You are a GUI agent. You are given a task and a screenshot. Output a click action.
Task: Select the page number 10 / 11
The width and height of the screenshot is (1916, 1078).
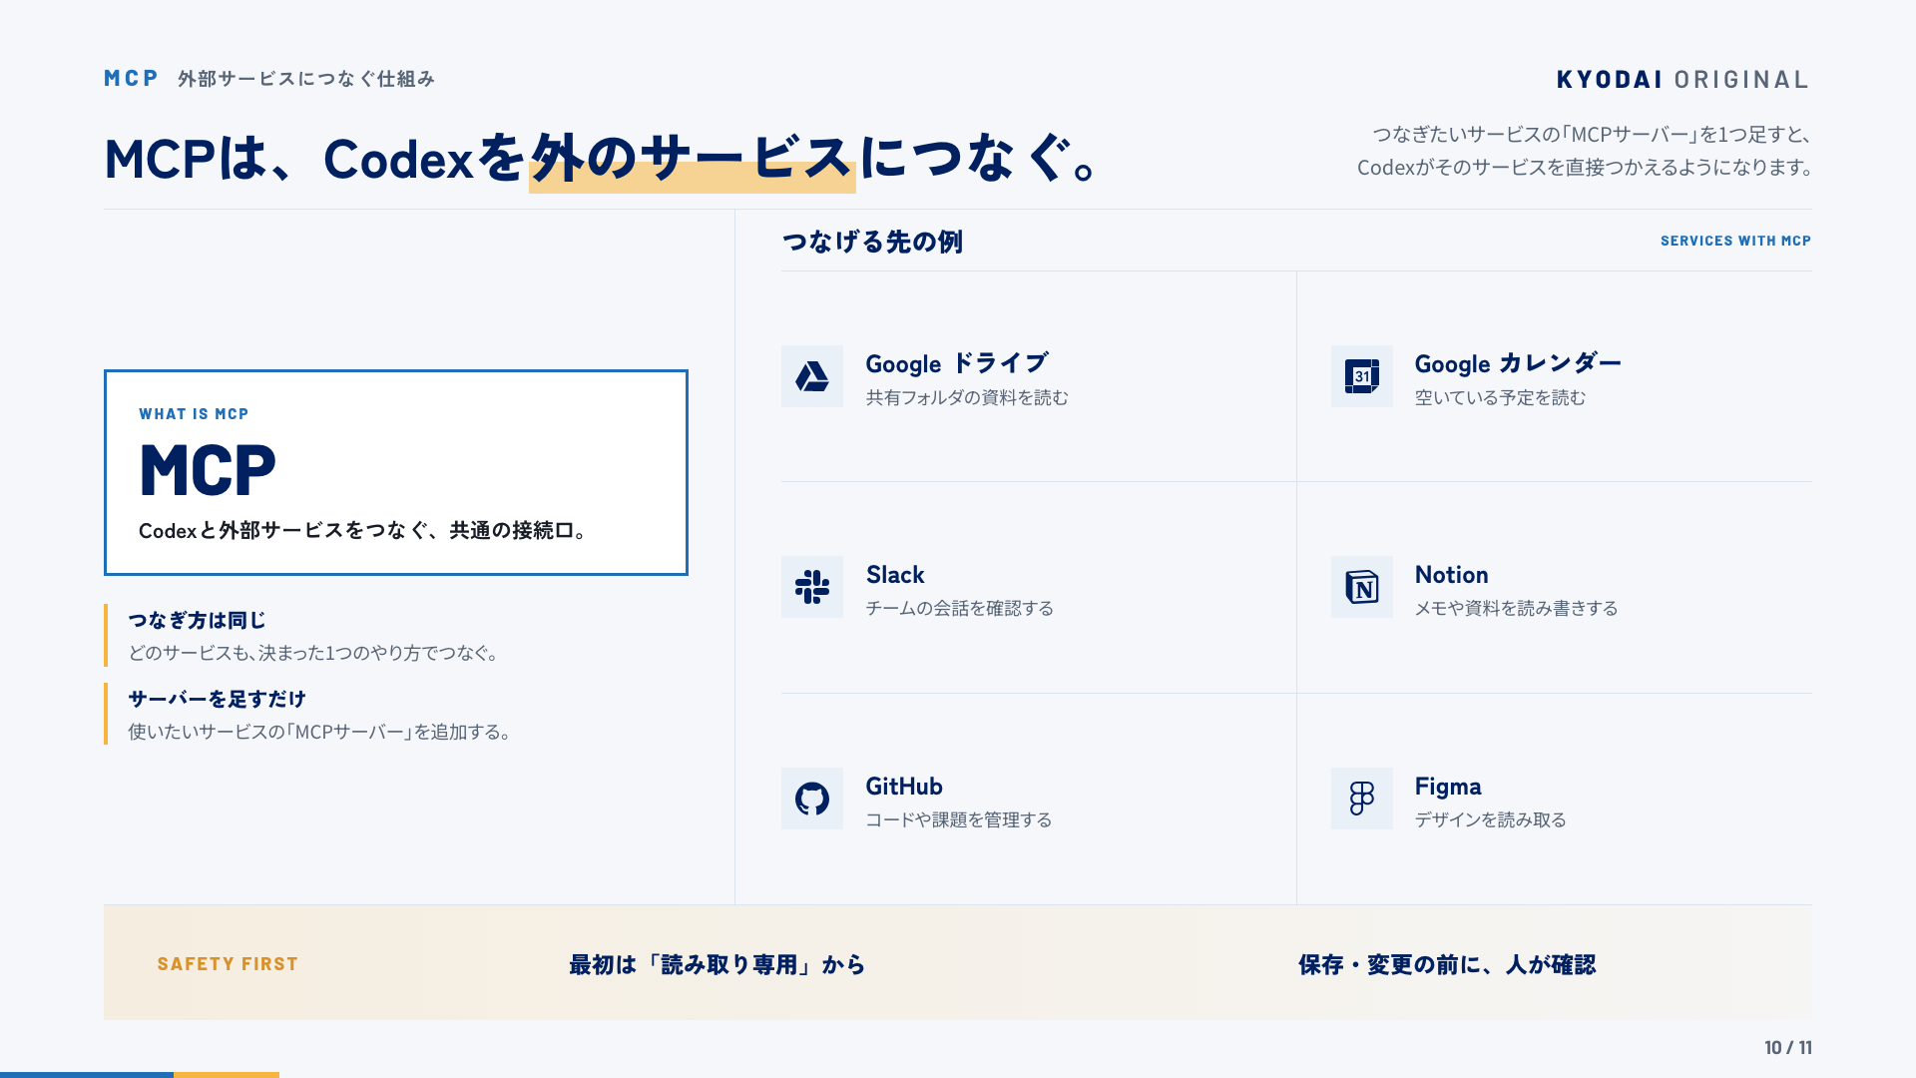click(1787, 1048)
